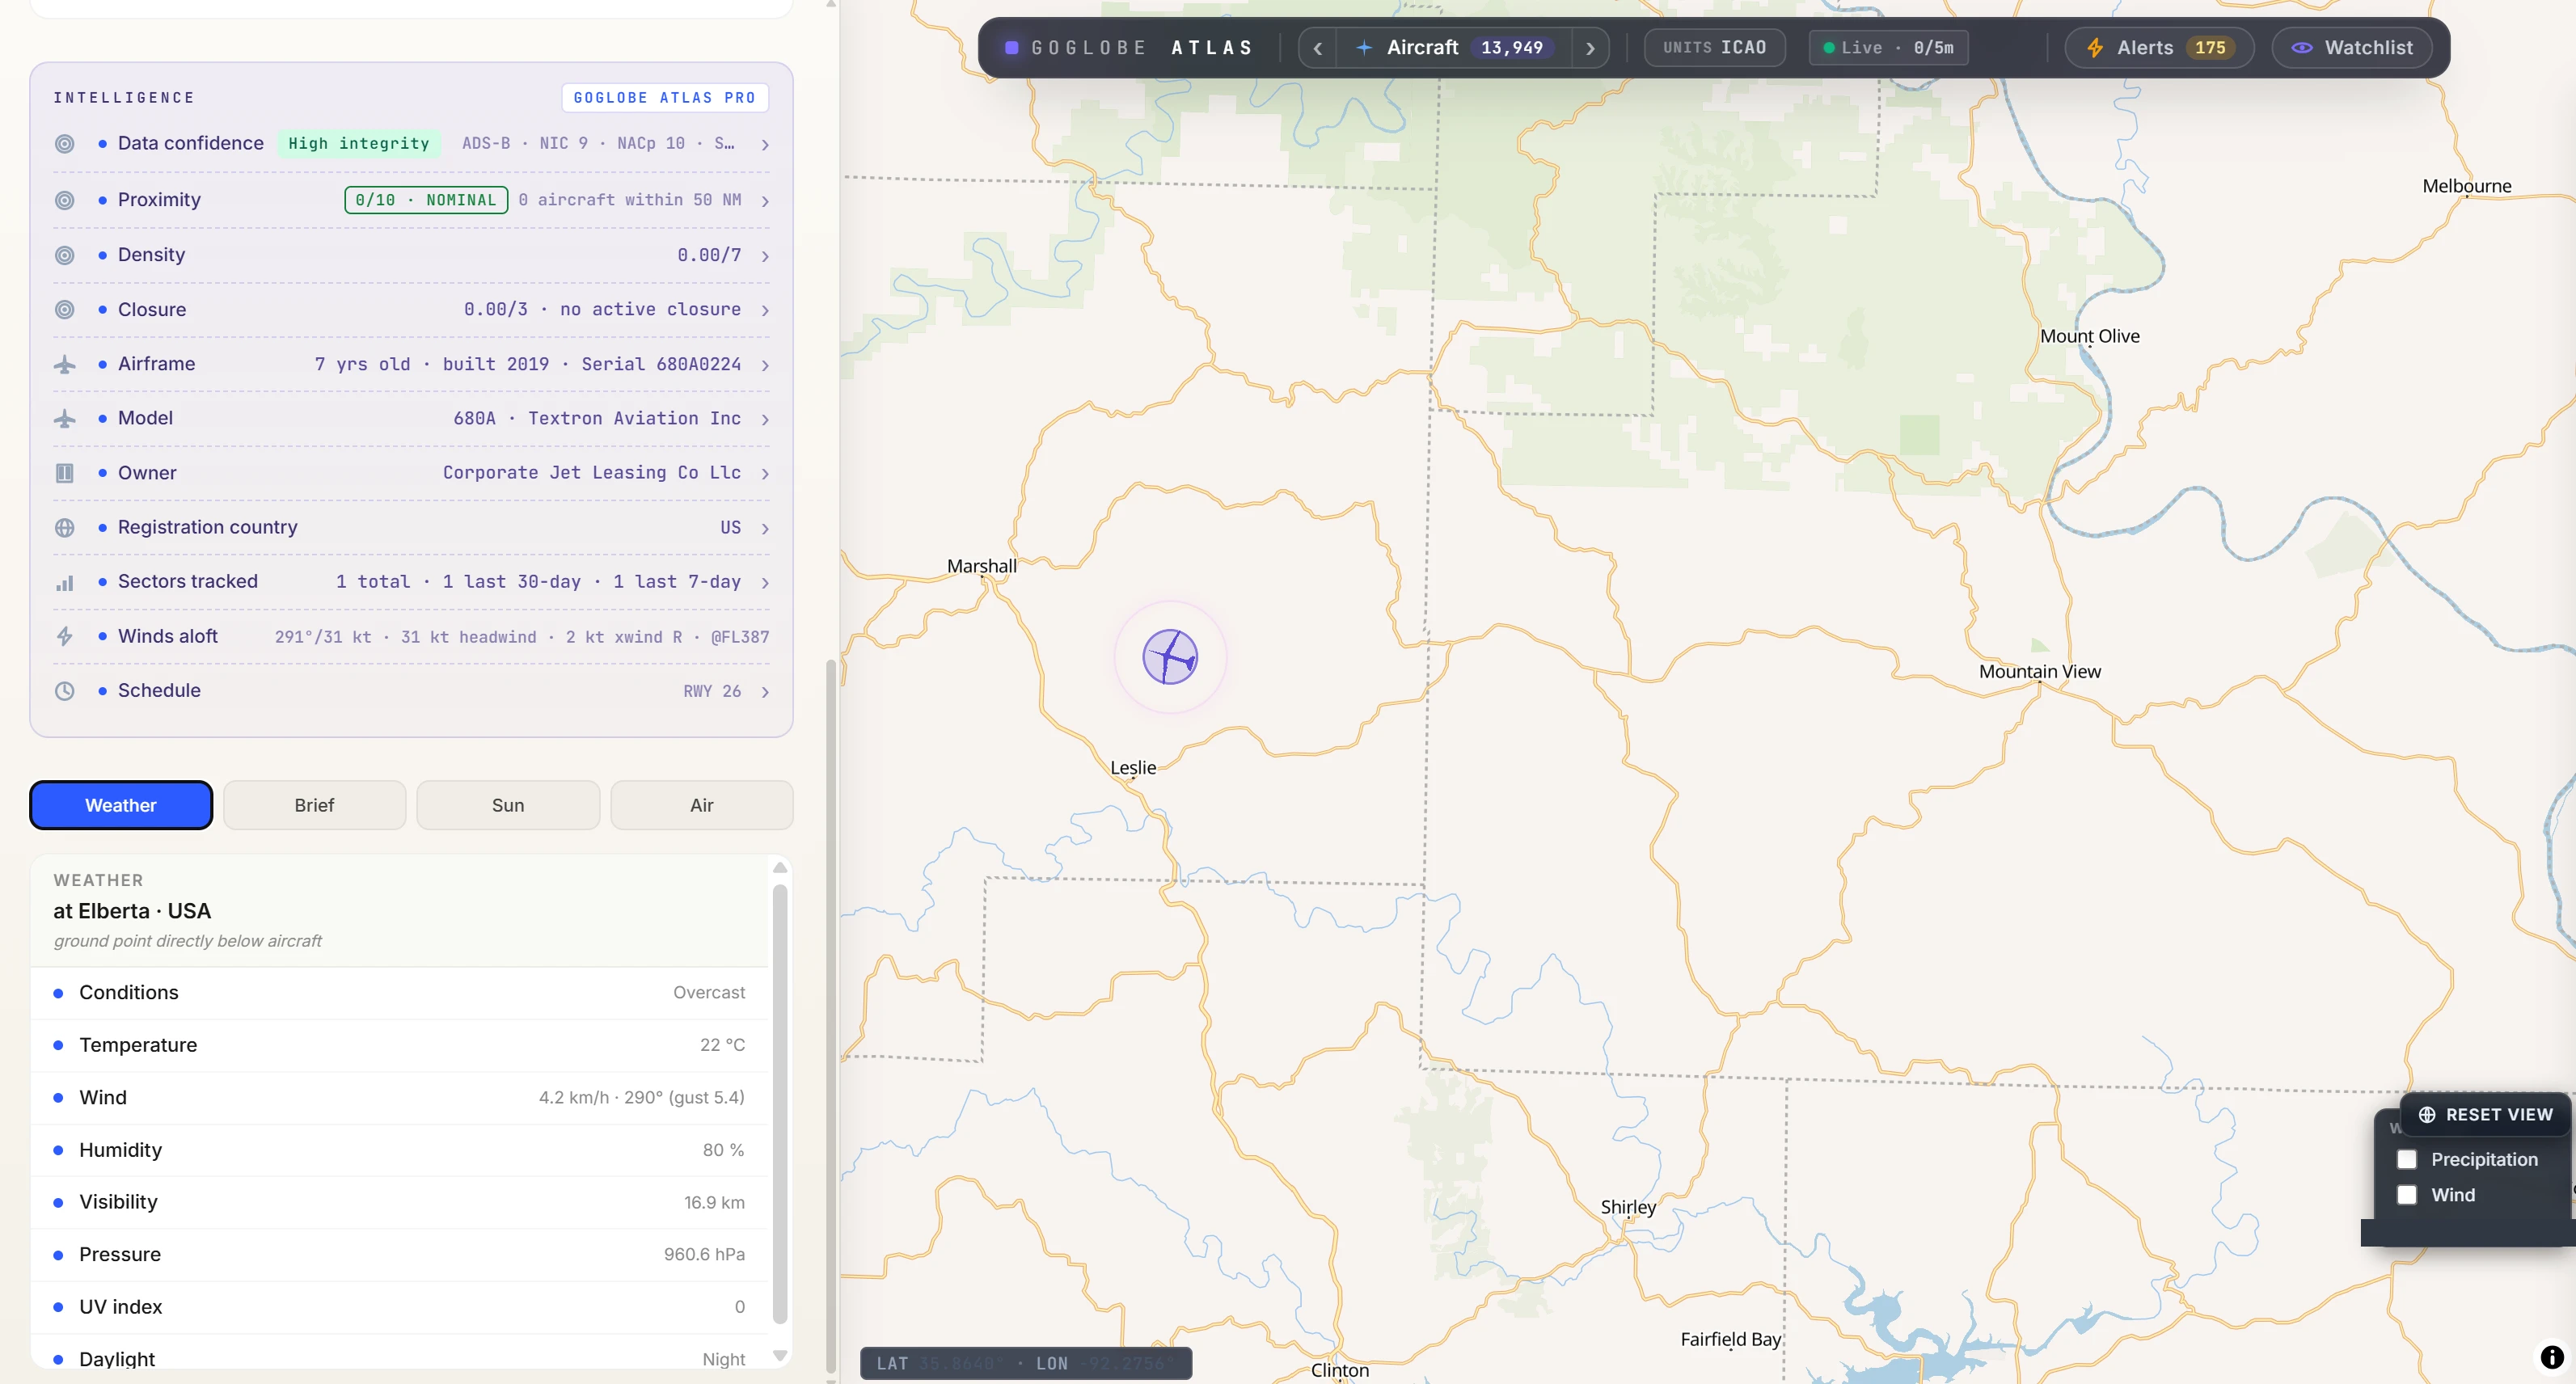The height and width of the screenshot is (1384, 2576).
Task: Click the RESET VIEW button
Action: [x=2485, y=1114]
